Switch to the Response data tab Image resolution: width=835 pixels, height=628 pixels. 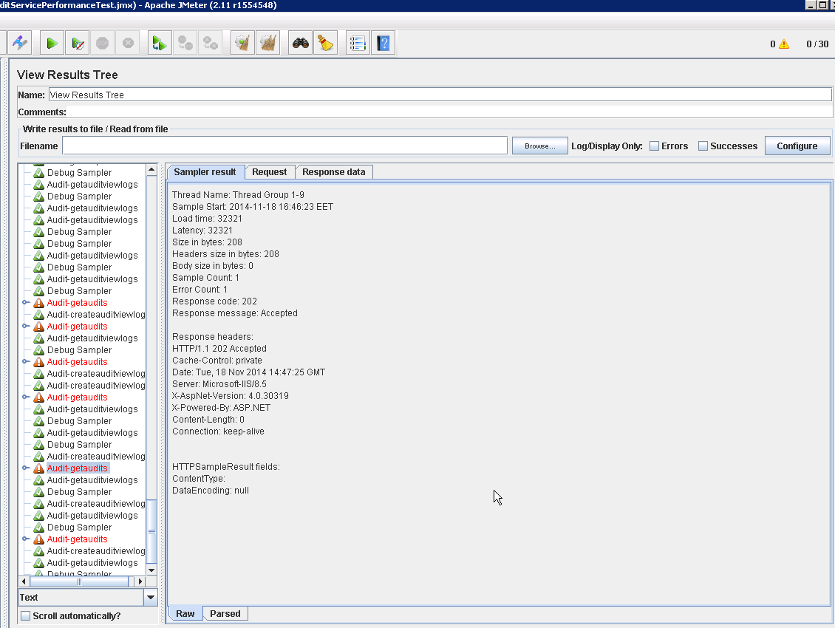pos(334,171)
